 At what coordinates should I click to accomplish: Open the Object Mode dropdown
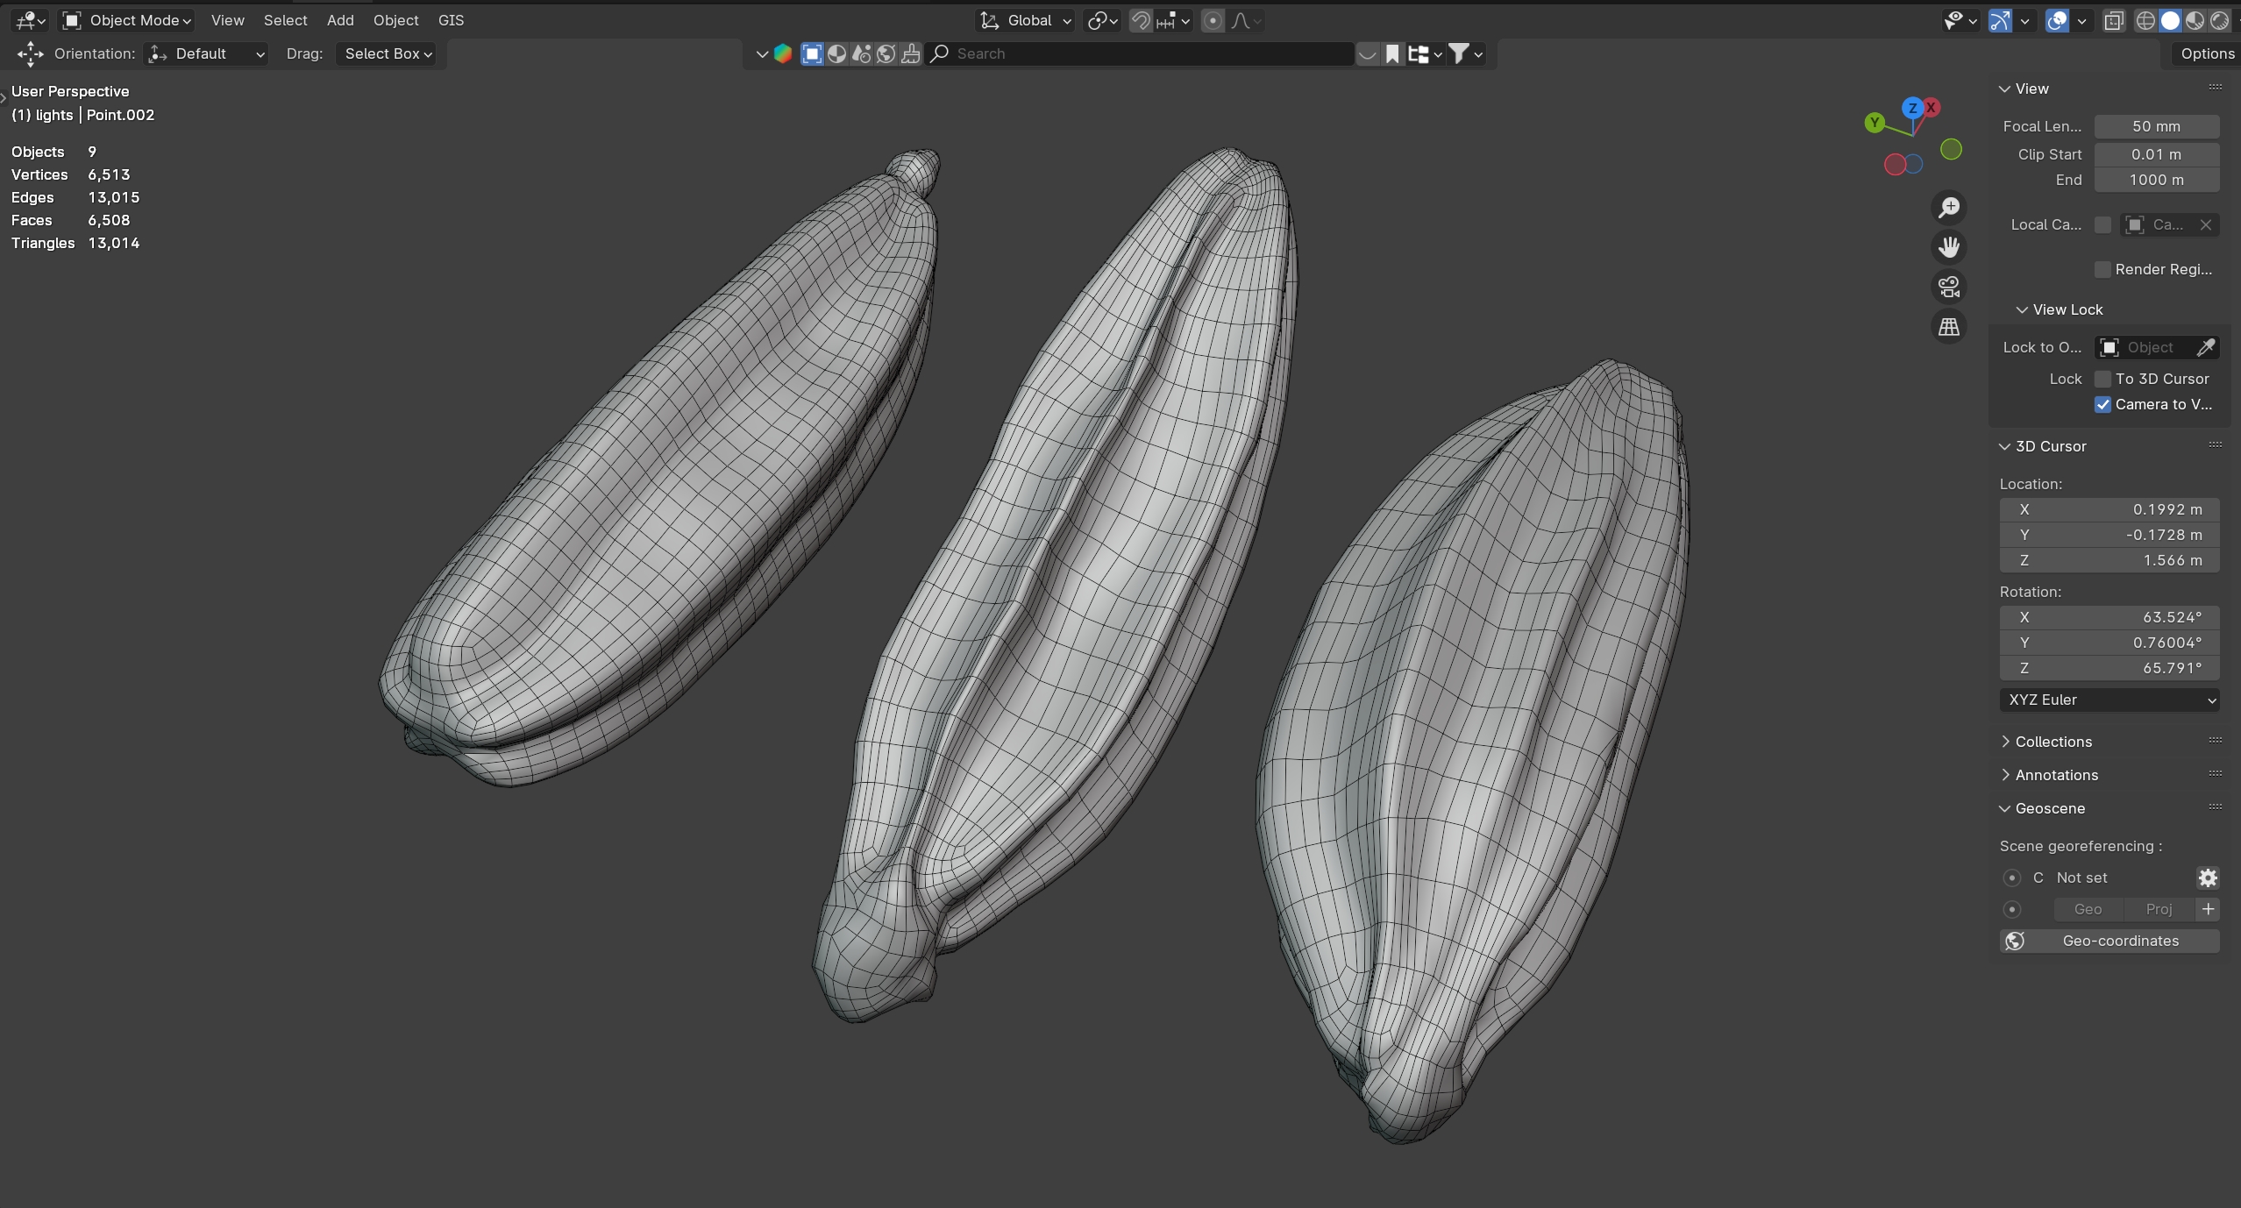point(128,20)
